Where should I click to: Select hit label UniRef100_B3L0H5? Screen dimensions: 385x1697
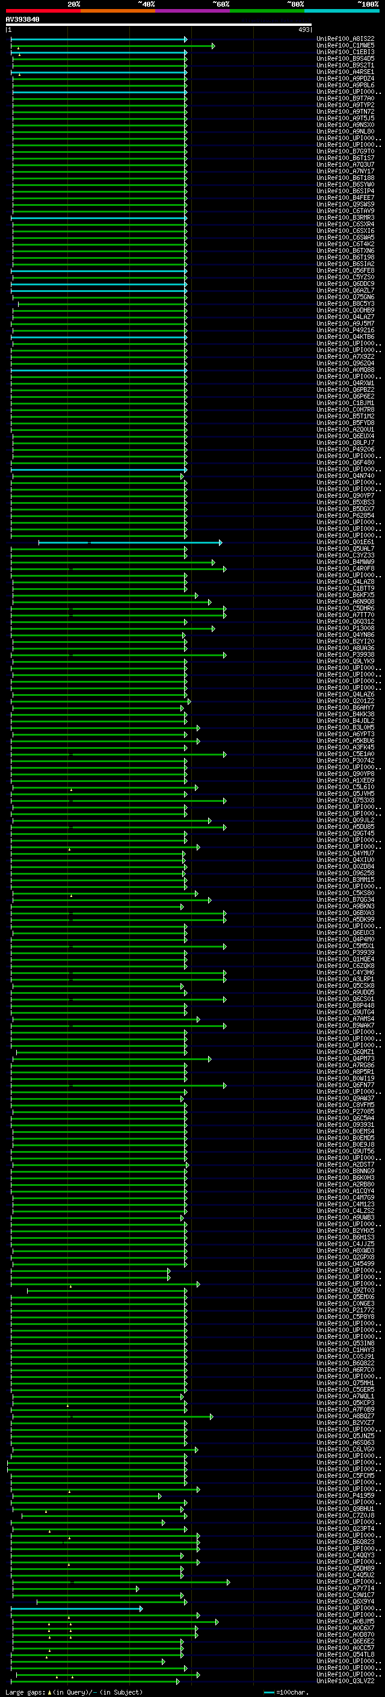pos(345,727)
